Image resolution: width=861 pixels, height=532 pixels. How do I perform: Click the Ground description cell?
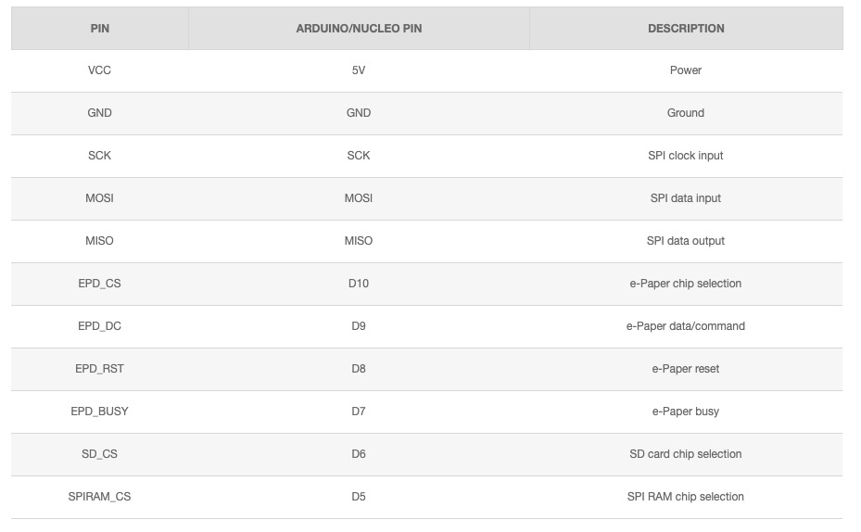[686, 113]
